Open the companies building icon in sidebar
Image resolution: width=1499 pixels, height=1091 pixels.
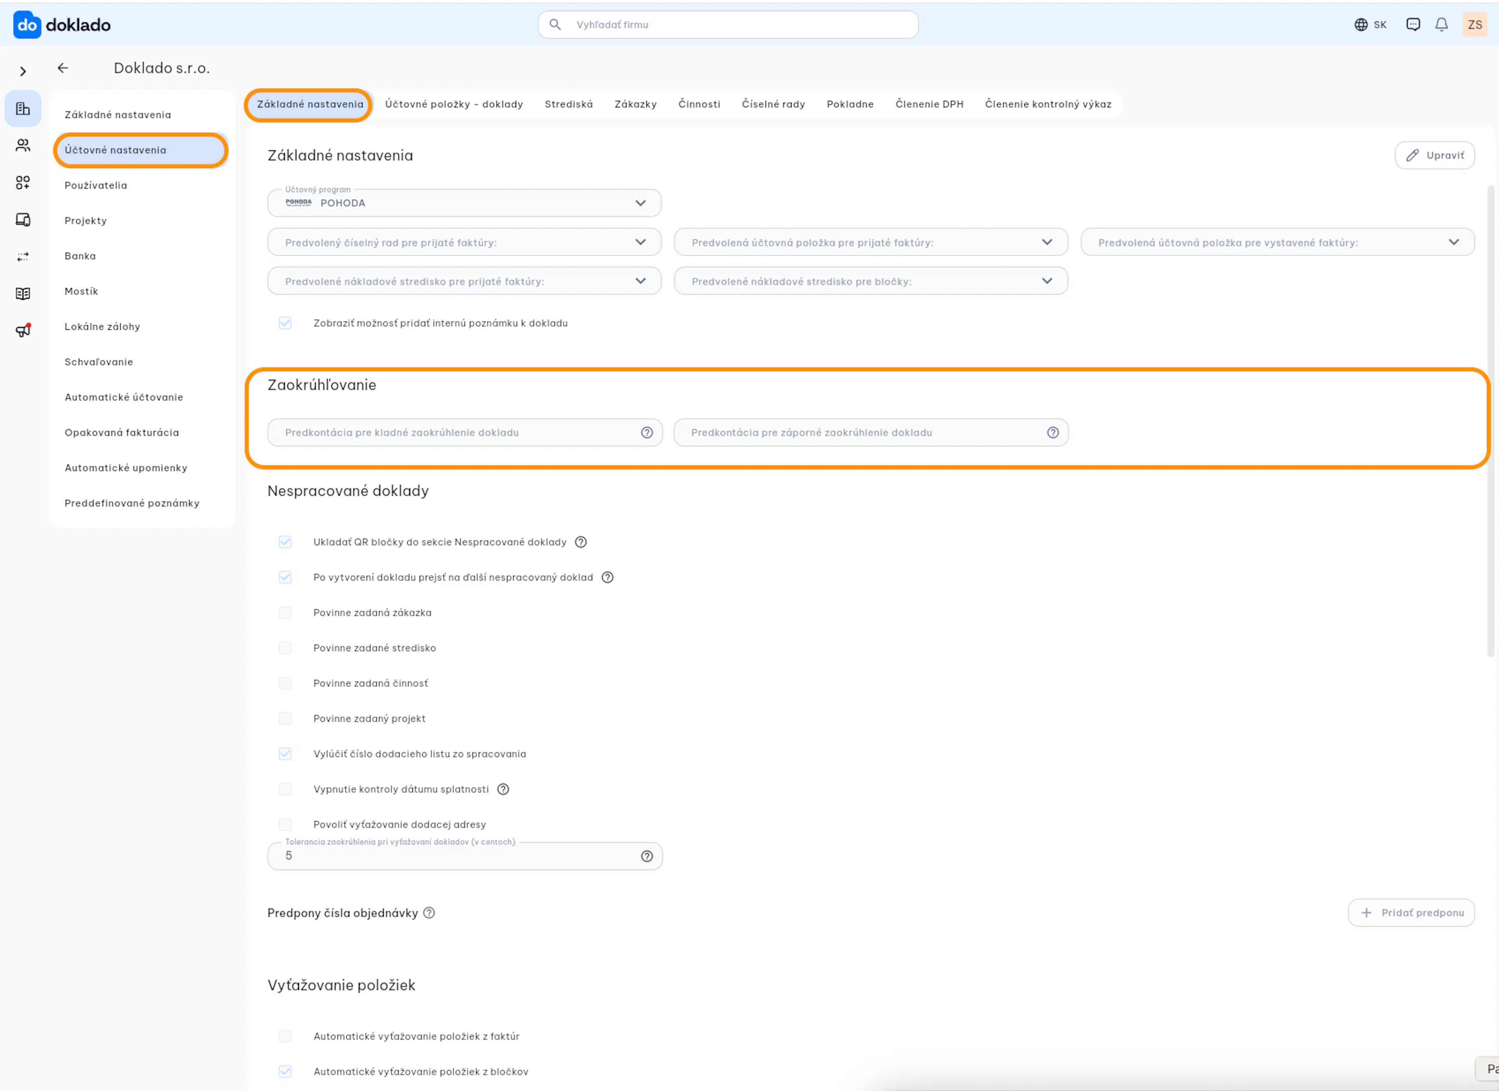coord(23,109)
